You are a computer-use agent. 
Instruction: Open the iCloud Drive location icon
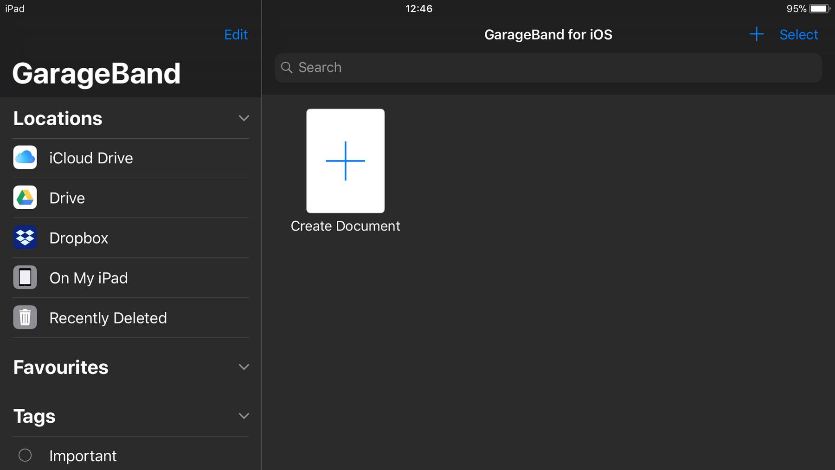25,158
